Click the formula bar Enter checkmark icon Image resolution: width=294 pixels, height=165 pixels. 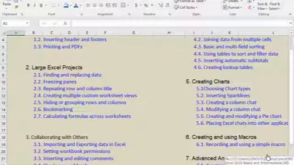[x=55, y=23]
